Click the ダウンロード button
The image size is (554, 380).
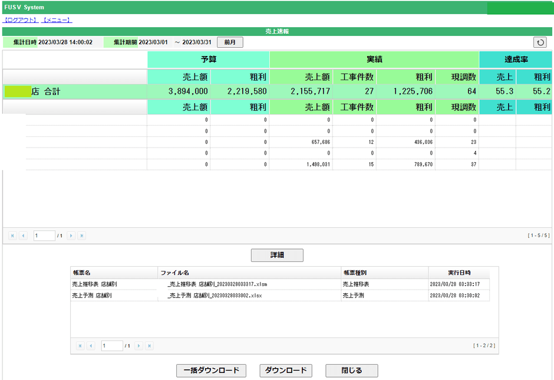(x=286, y=371)
